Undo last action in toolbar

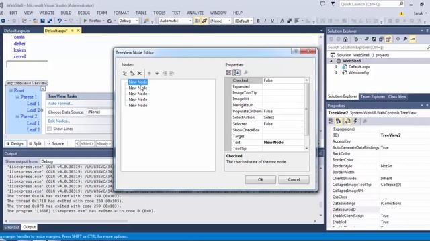point(59,21)
